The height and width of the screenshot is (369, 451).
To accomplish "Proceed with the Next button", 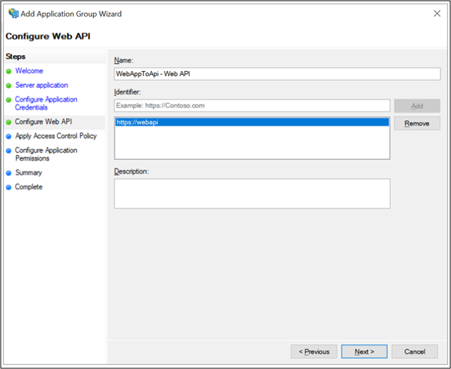I will point(364,352).
